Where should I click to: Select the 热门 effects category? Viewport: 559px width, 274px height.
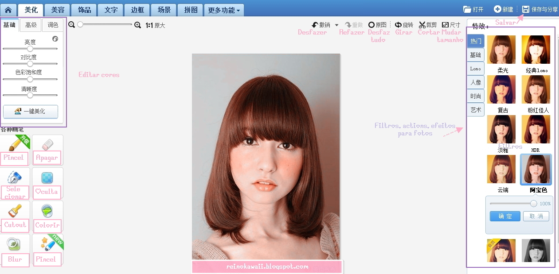point(476,41)
